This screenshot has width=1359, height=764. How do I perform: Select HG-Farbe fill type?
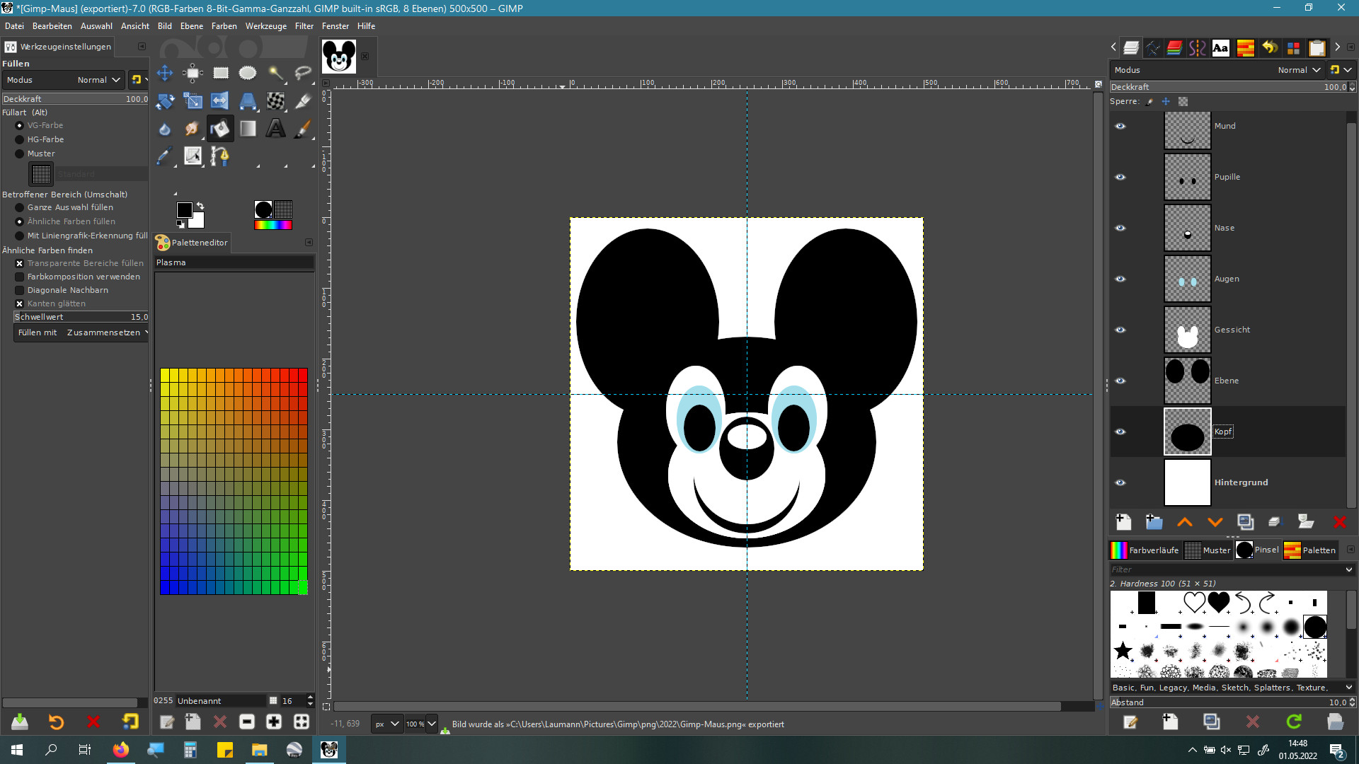tap(20, 139)
